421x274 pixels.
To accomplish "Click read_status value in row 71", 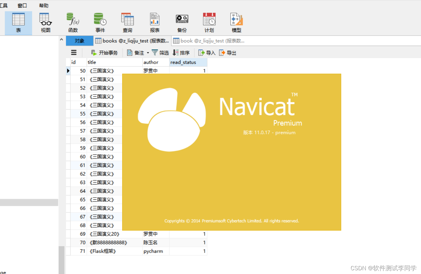I will (x=188, y=251).
